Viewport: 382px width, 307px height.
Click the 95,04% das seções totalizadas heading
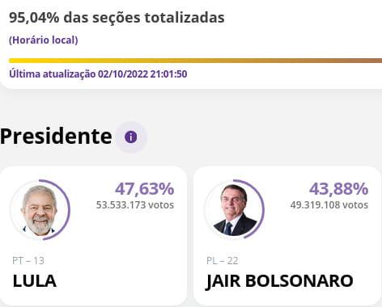click(x=117, y=18)
